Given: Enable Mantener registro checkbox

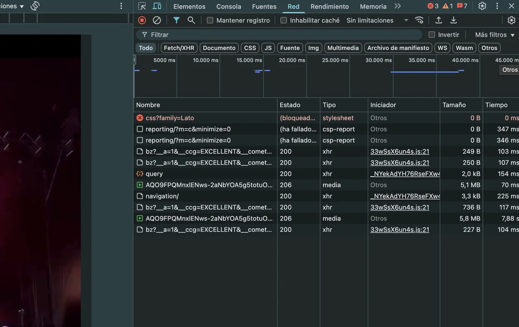Looking at the screenshot, I should click(x=210, y=21).
